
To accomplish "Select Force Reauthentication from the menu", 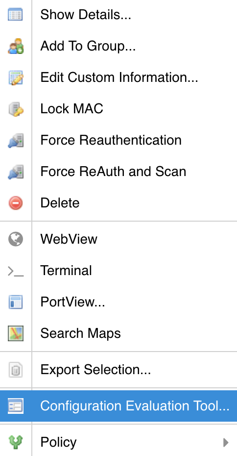I will click(118, 140).
